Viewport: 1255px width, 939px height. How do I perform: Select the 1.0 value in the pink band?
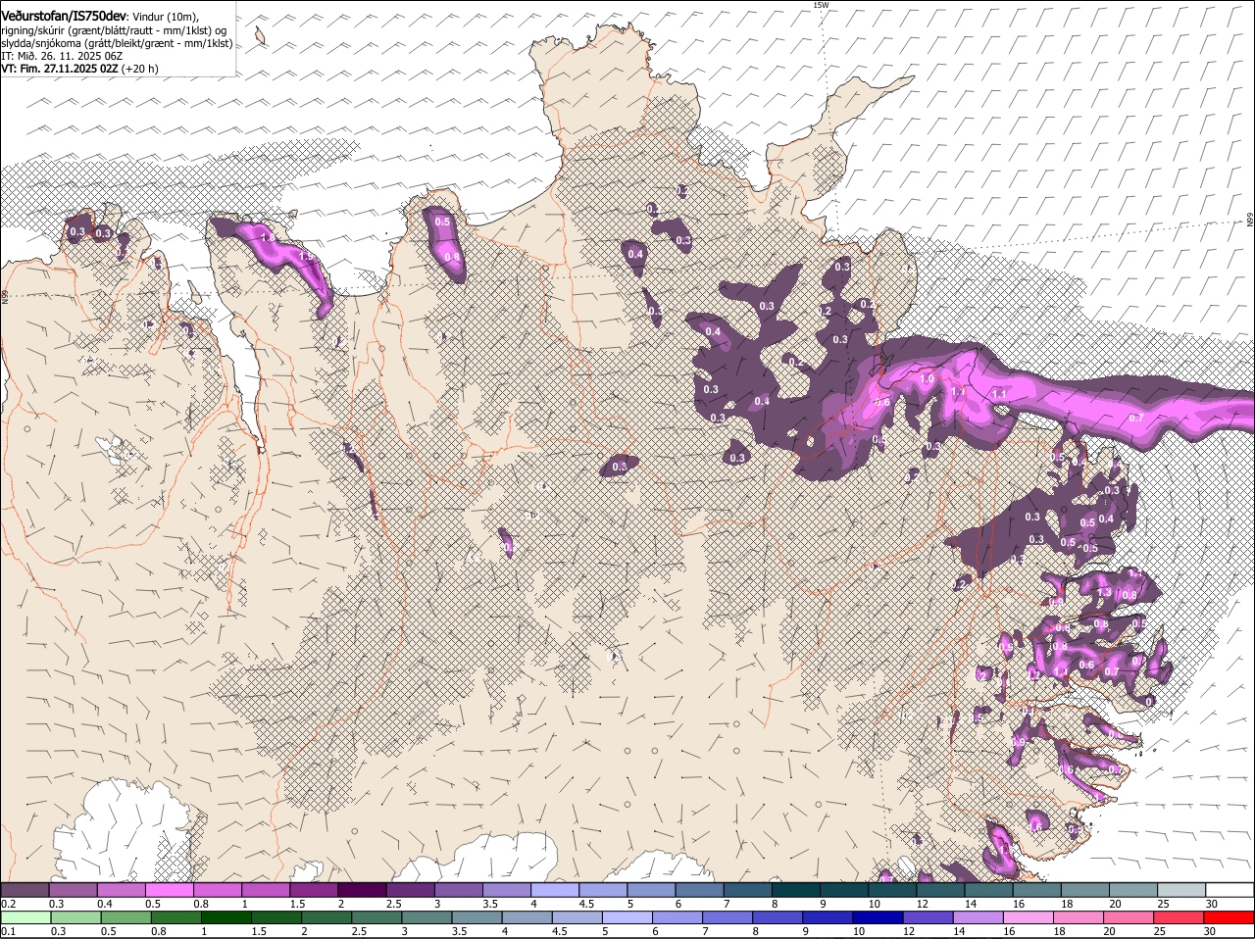(x=927, y=379)
